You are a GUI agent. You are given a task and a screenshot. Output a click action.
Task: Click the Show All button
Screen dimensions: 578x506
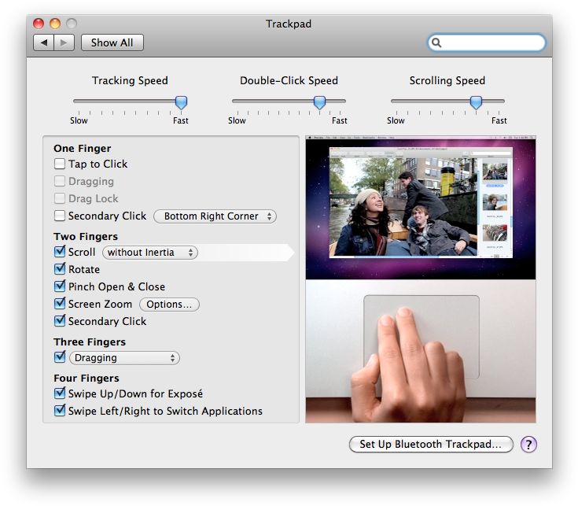coord(112,42)
